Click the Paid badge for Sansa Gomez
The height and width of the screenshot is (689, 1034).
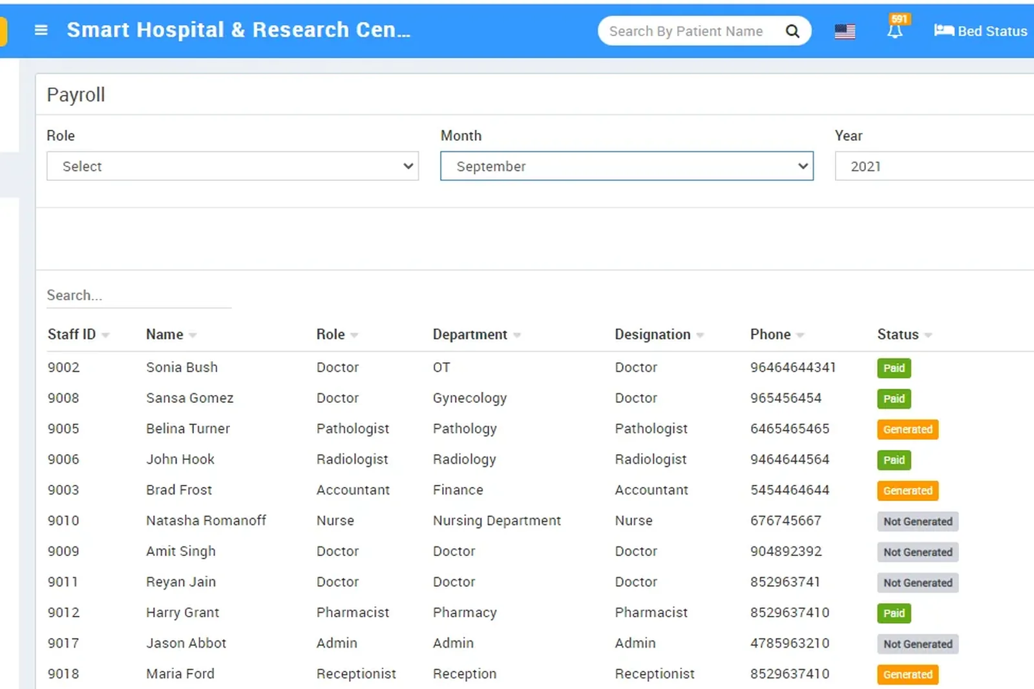click(894, 398)
